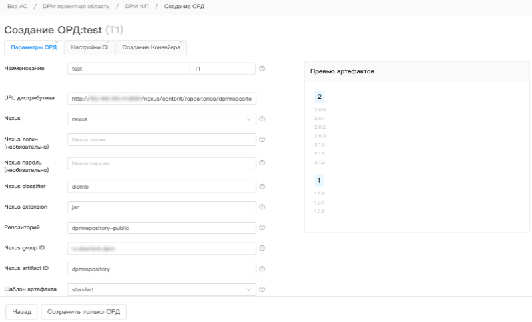Open the Nexus dropdown list
Screen dimensions: 532x322
pyautogui.click(x=162, y=119)
